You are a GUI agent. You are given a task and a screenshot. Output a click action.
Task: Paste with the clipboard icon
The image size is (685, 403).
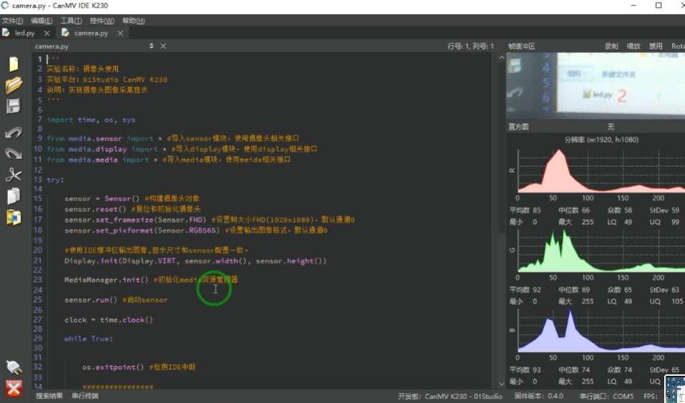tap(14, 217)
